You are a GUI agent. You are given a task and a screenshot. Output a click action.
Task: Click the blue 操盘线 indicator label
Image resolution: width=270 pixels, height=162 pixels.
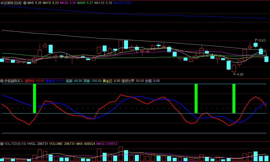(x=55, y=81)
